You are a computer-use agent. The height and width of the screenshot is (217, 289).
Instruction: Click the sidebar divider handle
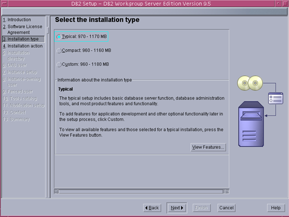(x=48, y=30)
